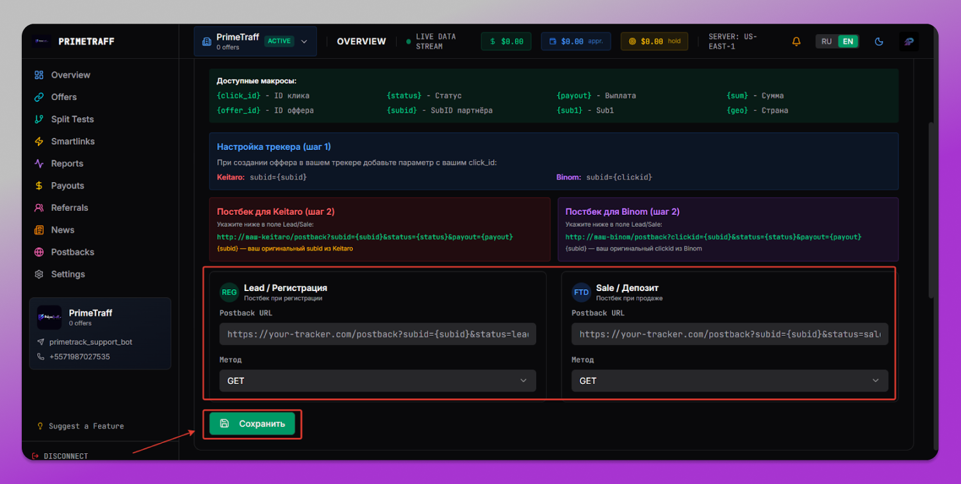Image resolution: width=961 pixels, height=484 pixels.
Task: Click the Offers link icon
Action: tap(39, 97)
